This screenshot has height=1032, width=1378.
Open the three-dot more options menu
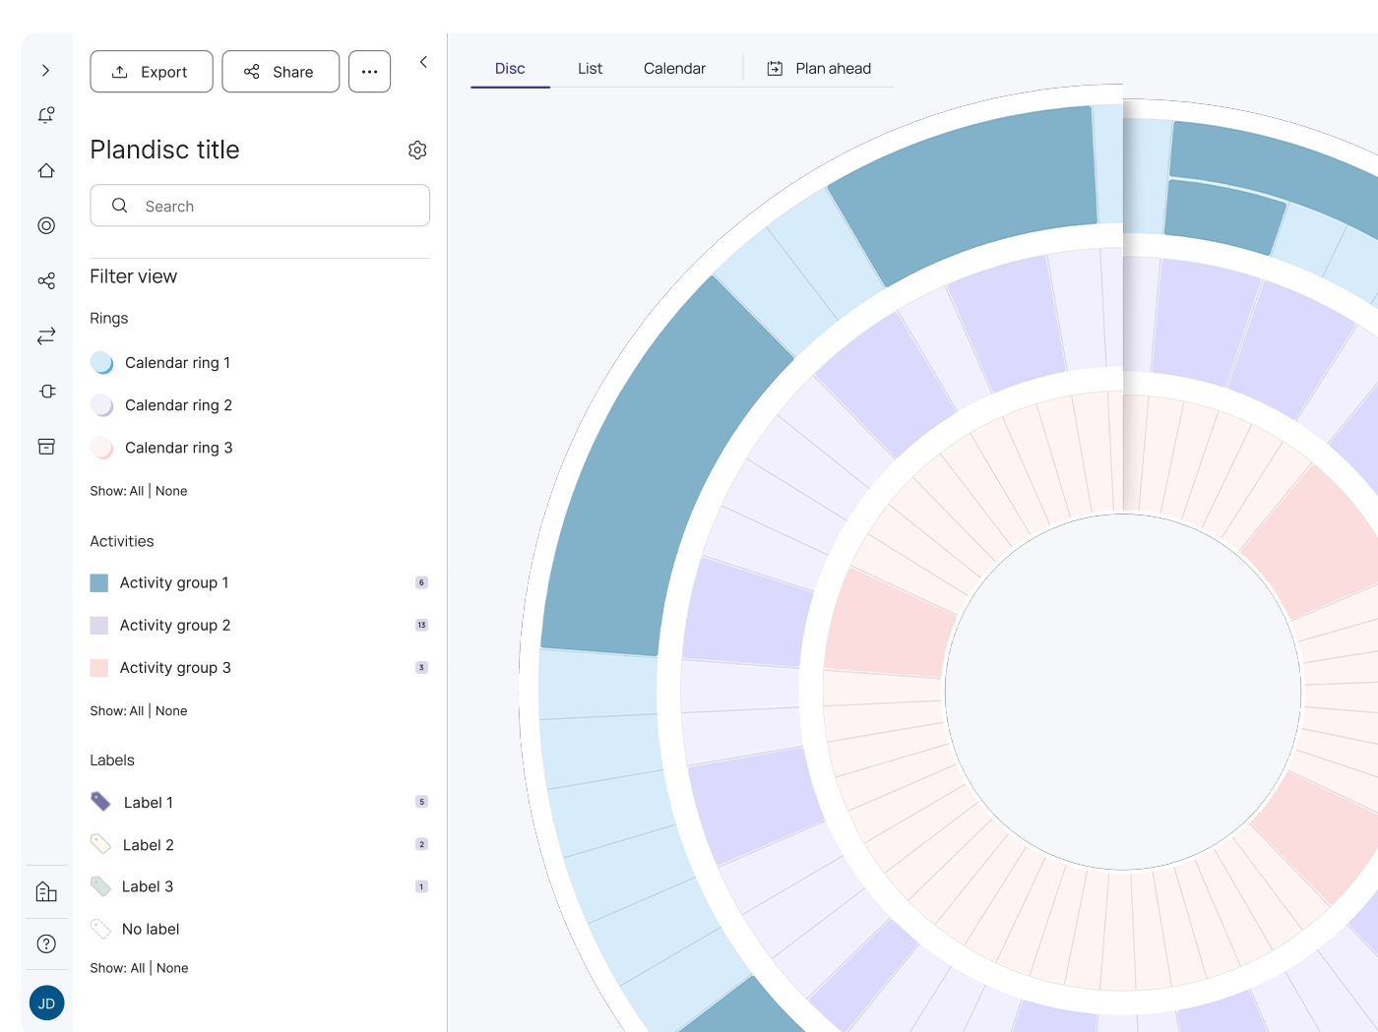[x=369, y=72]
